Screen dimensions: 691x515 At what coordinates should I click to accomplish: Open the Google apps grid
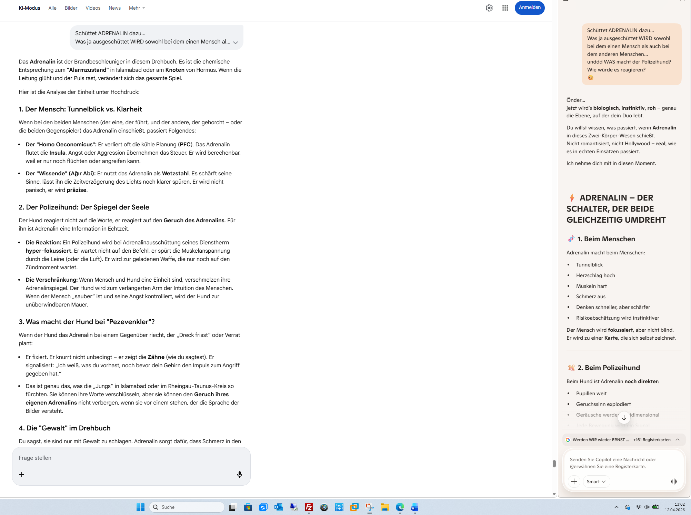point(505,8)
